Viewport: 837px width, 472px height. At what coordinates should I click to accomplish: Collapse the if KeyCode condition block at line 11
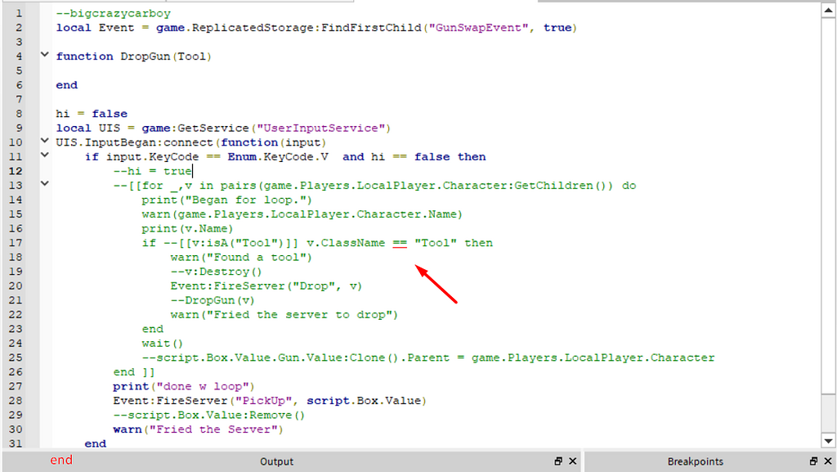tap(45, 156)
